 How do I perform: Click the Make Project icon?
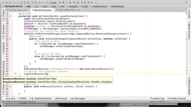coord(47,2)
